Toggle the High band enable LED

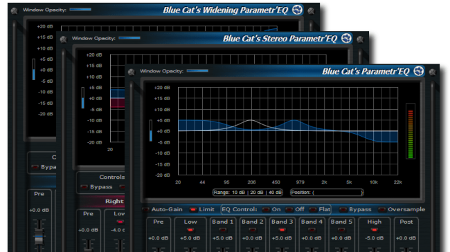coord(375,230)
